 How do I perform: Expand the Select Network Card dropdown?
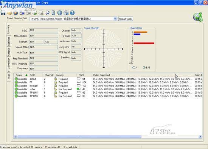(x=115, y=19)
